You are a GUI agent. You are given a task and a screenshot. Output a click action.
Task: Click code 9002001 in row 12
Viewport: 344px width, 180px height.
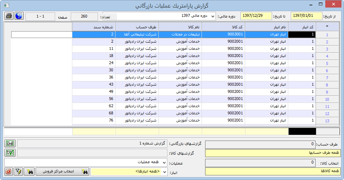[223, 113]
